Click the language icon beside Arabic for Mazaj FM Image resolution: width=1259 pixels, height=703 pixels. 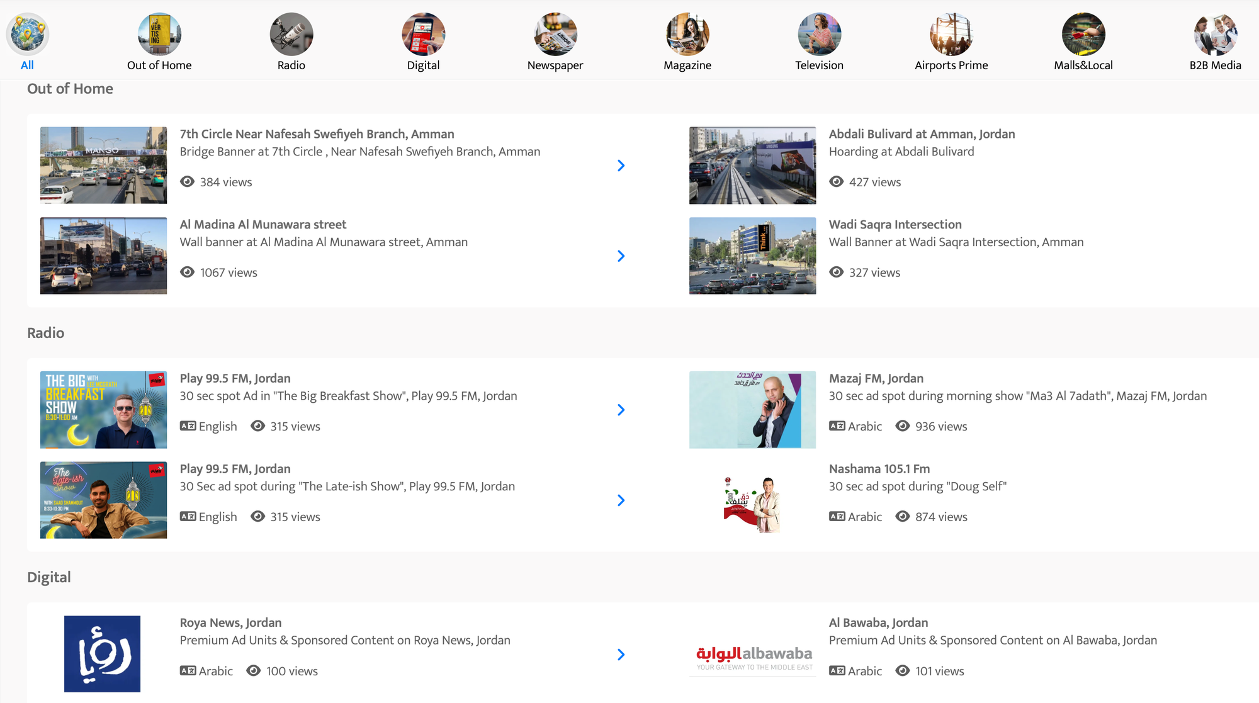click(837, 426)
